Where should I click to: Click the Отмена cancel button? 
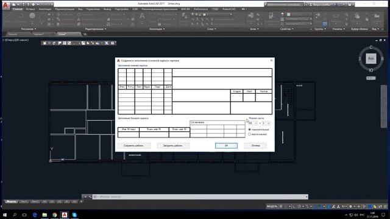click(x=255, y=145)
